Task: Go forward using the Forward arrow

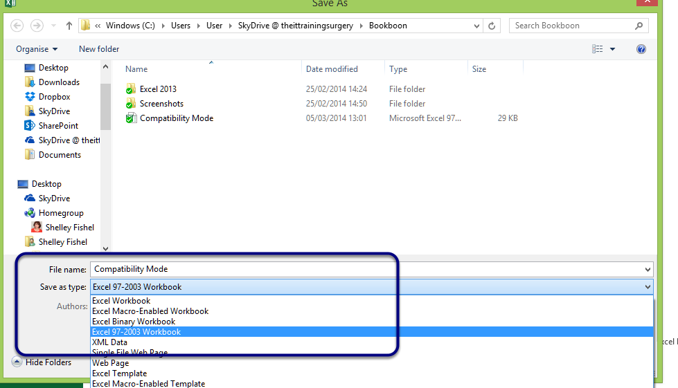Action: click(37, 26)
